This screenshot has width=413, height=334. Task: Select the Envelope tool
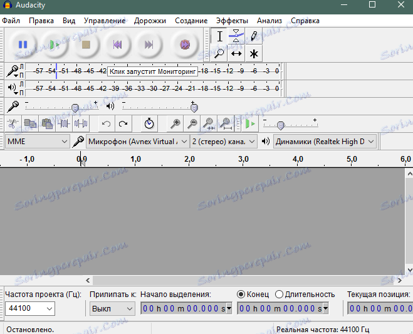236,36
